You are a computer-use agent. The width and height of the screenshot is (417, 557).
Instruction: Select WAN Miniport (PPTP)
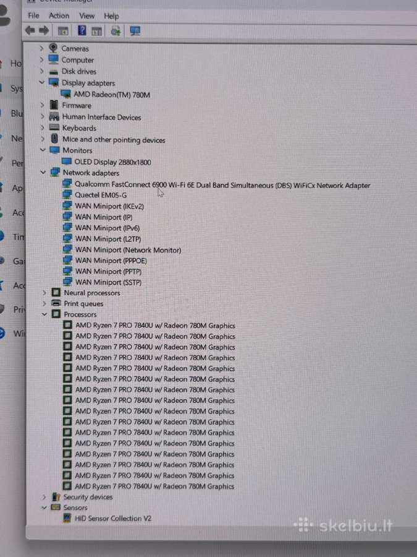[x=109, y=272]
